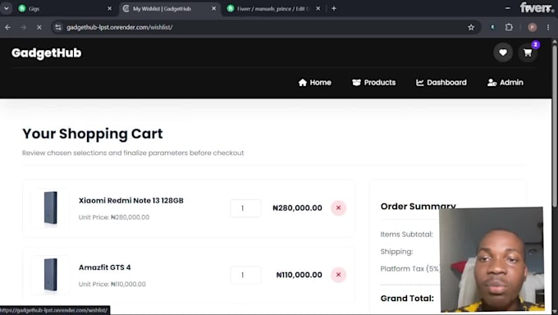Screen dimensions: 558x315
Task: Bookmark this page with the star
Action: point(471,27)
